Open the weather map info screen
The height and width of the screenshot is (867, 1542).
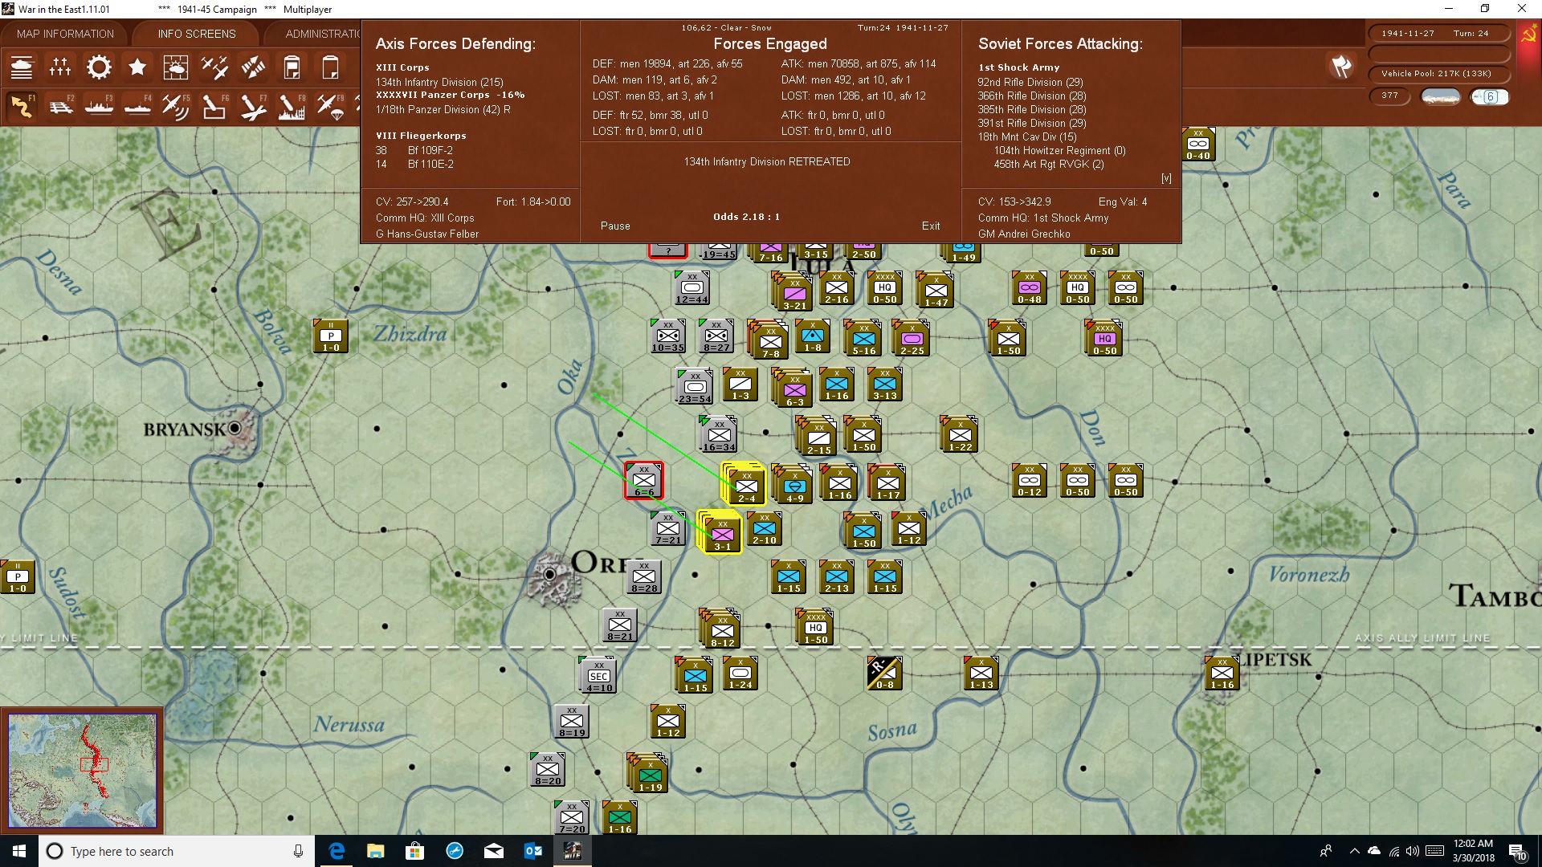176,67
